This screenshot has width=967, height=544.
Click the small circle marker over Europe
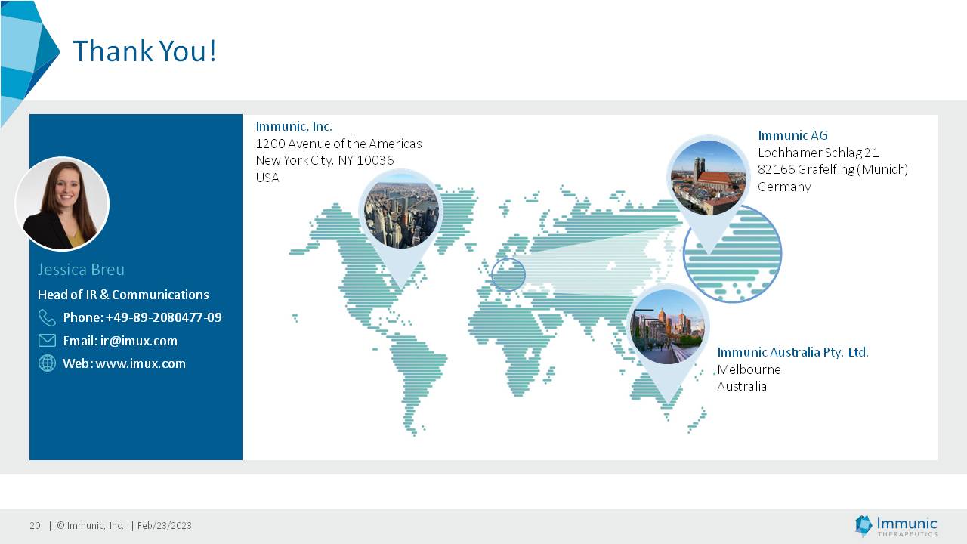coord(508,274)
